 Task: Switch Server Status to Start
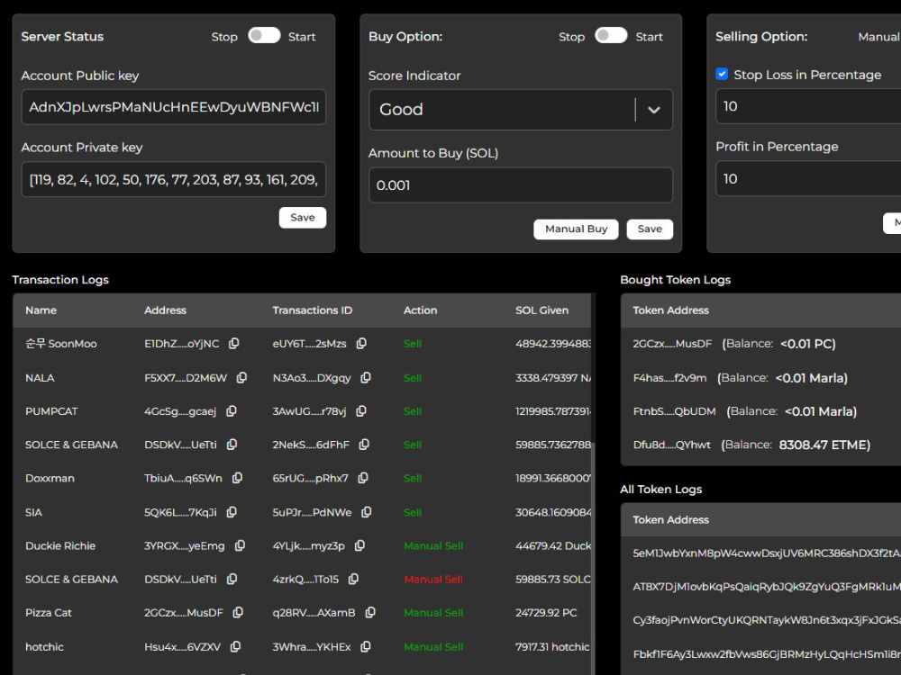tap(264, 36)
